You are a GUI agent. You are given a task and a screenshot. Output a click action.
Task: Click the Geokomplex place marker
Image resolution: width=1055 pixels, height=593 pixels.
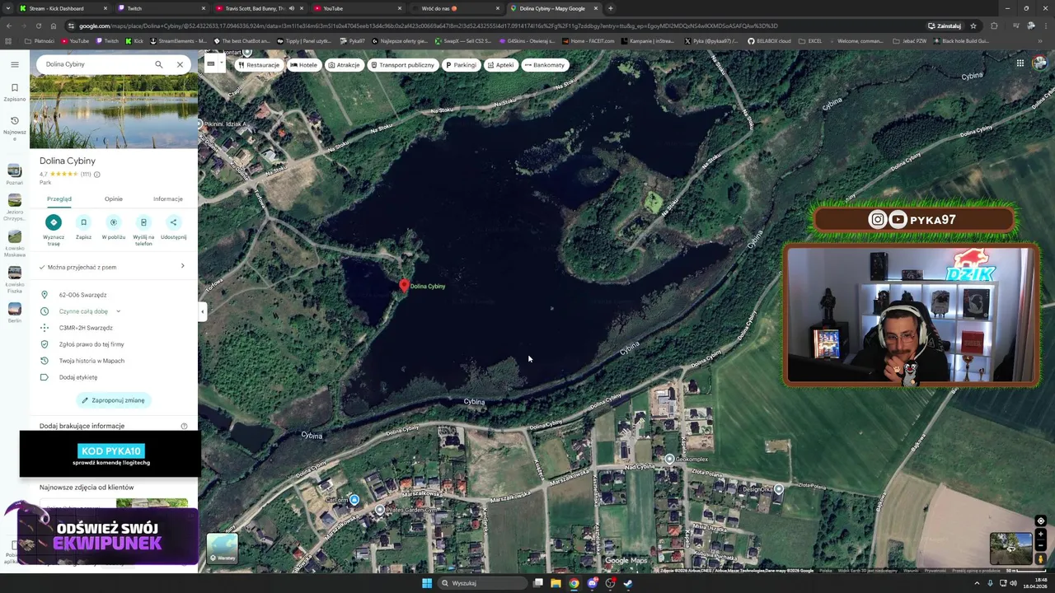click(x=670, y=459)
